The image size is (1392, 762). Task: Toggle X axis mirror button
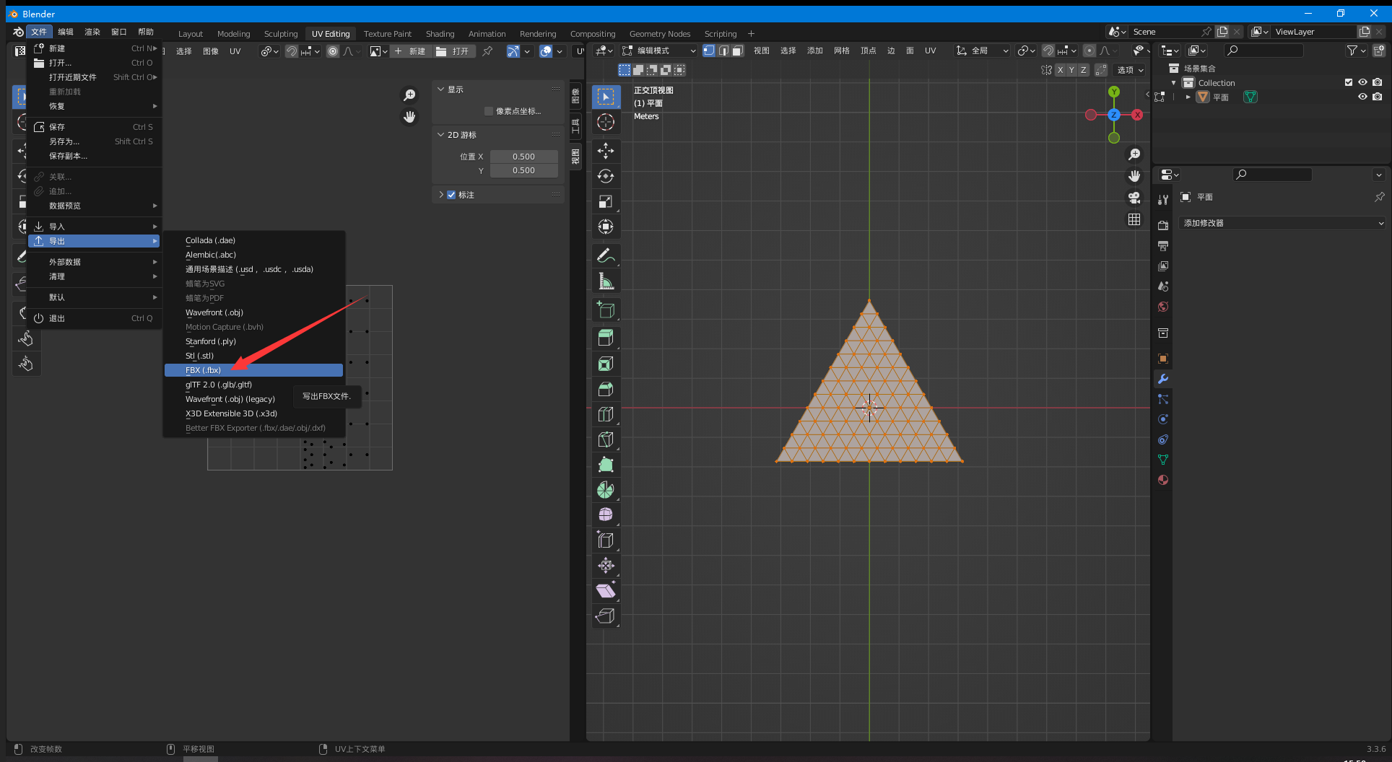click(1060, 70)
